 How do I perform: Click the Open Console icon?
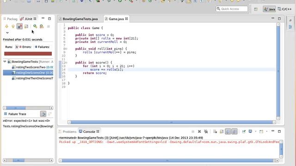[261, 131]
